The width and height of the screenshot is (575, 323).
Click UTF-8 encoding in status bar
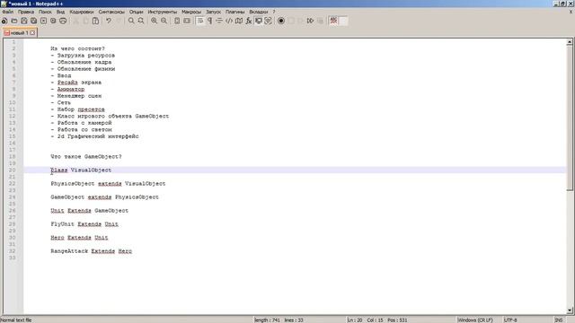click(x=510, y=320)
